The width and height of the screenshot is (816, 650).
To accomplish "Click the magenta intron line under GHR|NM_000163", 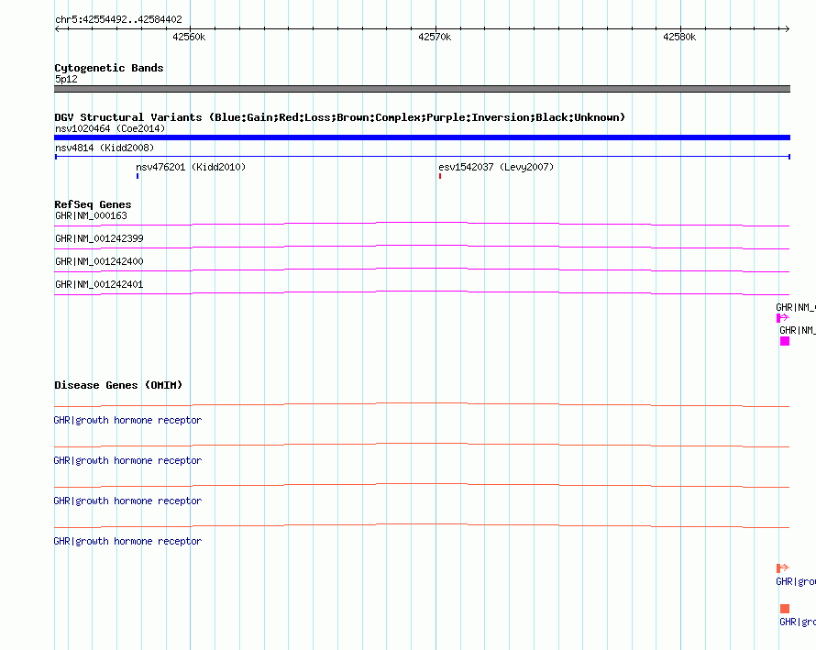I will [x=422, y=224].
